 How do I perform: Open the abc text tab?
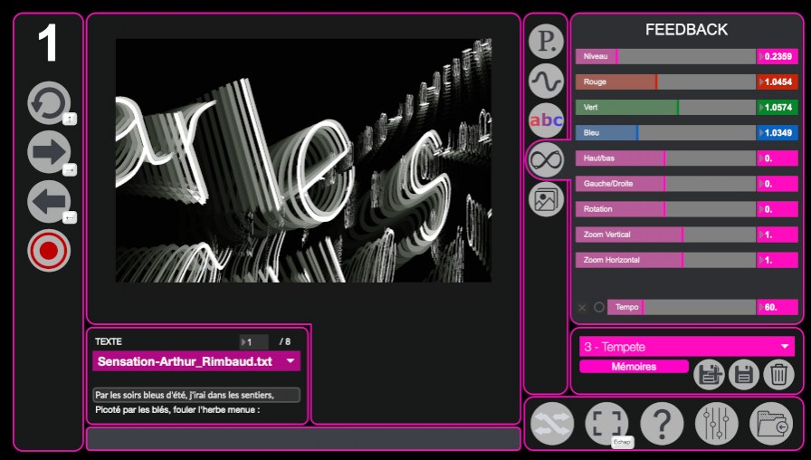(546, 120)
